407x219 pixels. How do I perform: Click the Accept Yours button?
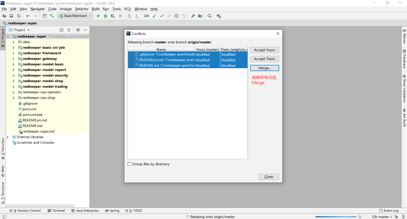(x=265, y=50)
